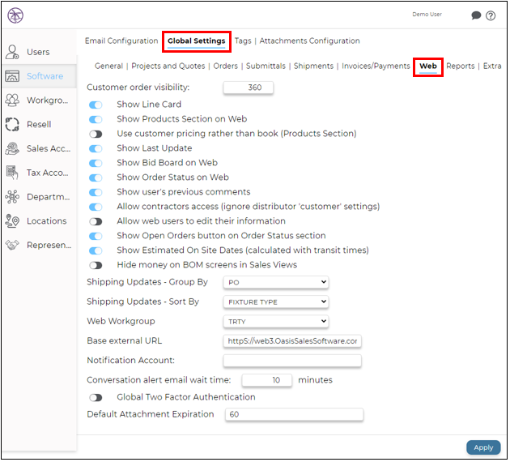Switch to Email Configuration tab
This screenshot has height=462, width=510.
[x=121, y=41]
